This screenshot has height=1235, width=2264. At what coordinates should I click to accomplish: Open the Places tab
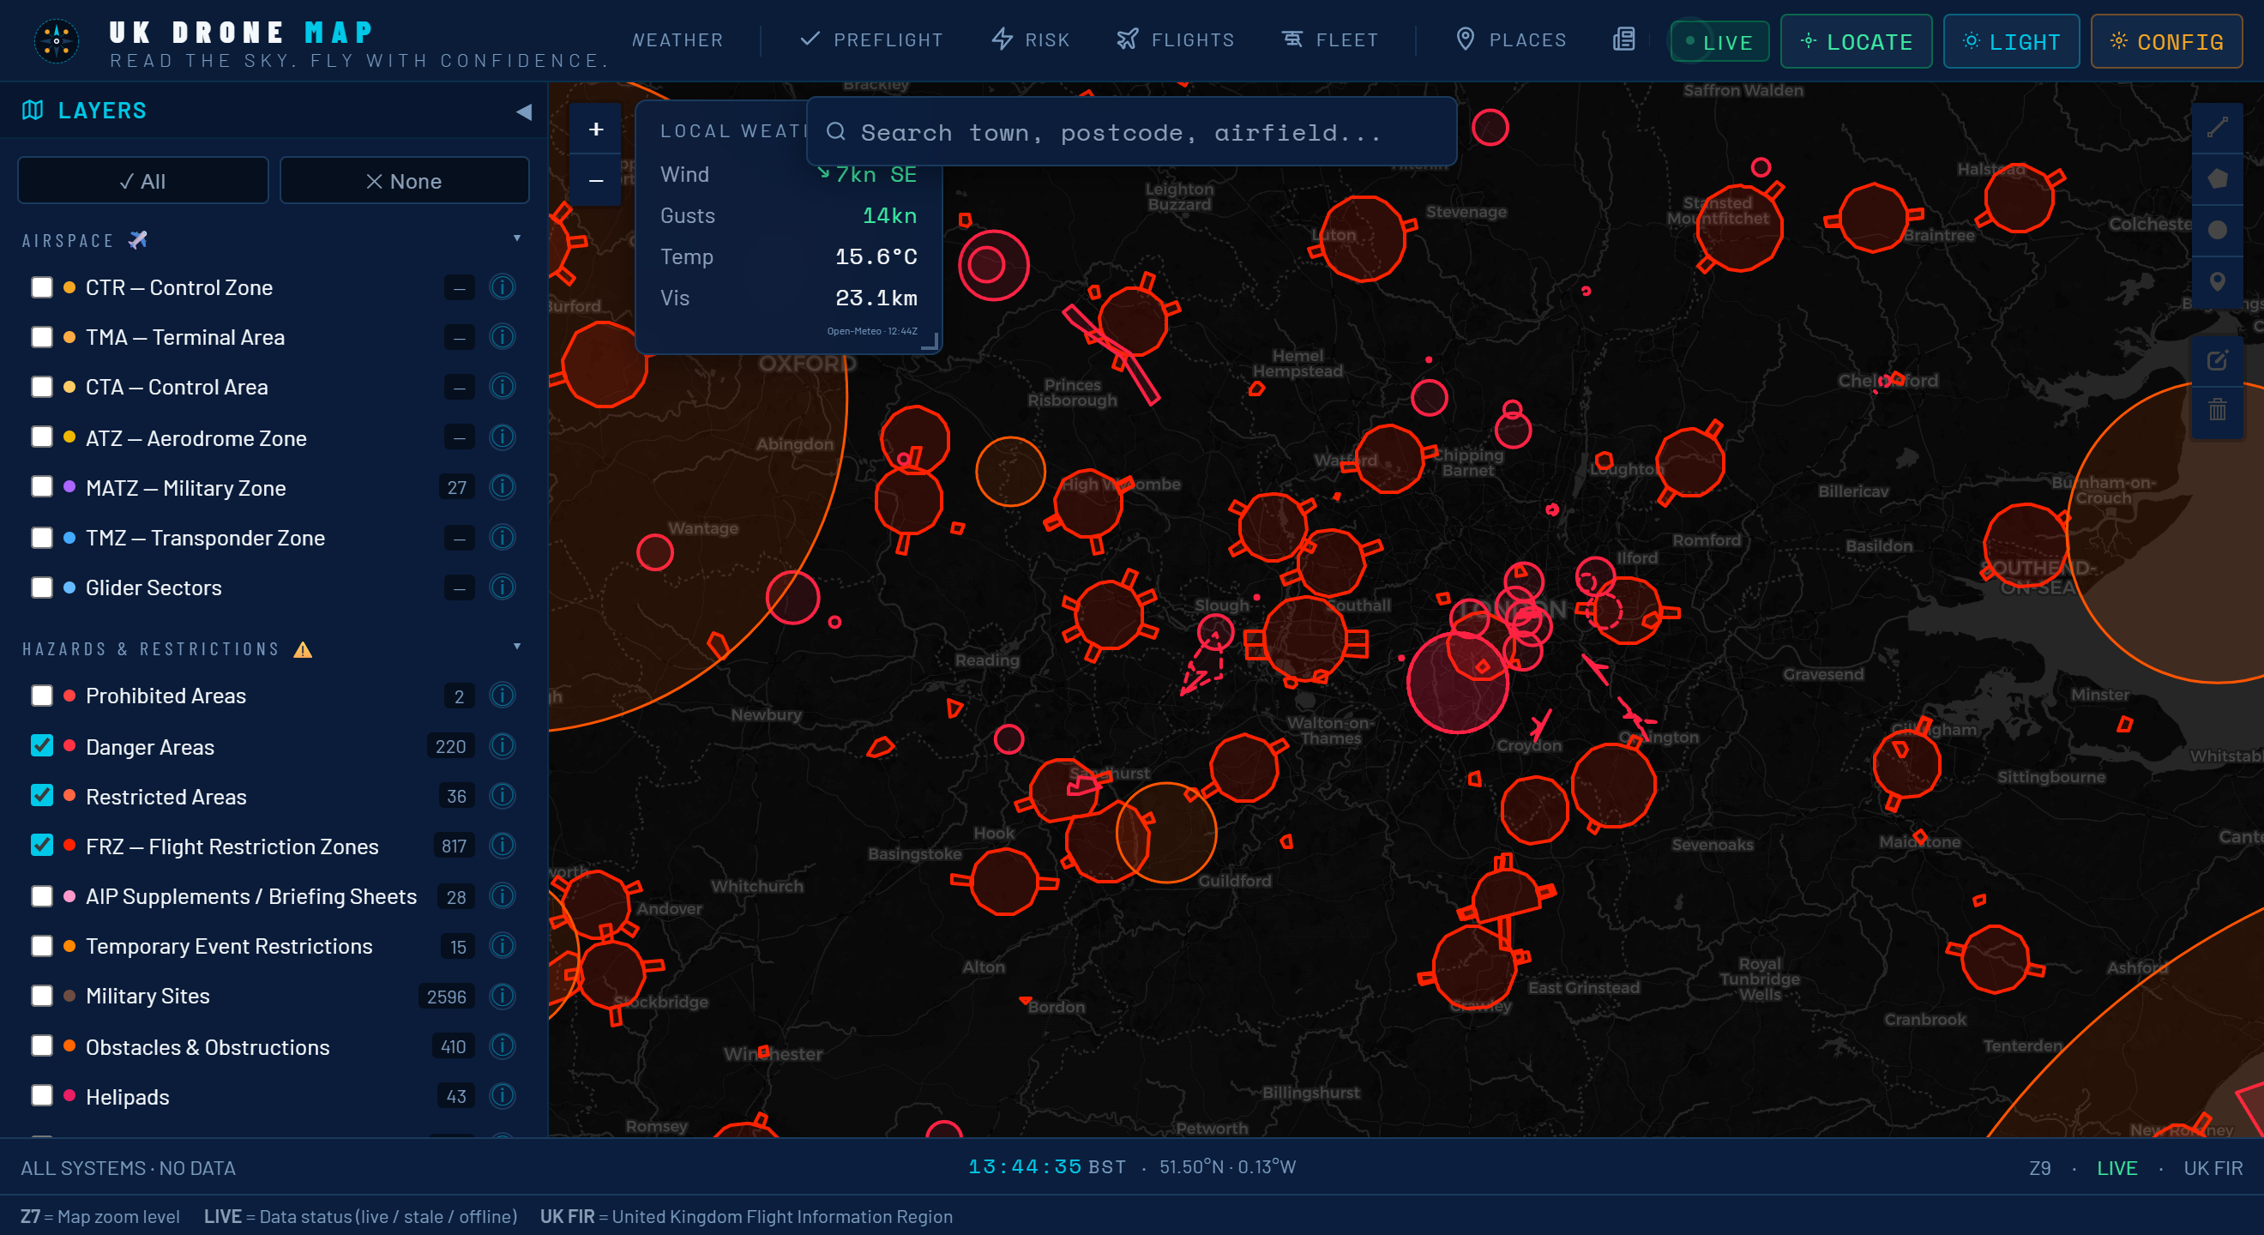[x=1511, y=40]
